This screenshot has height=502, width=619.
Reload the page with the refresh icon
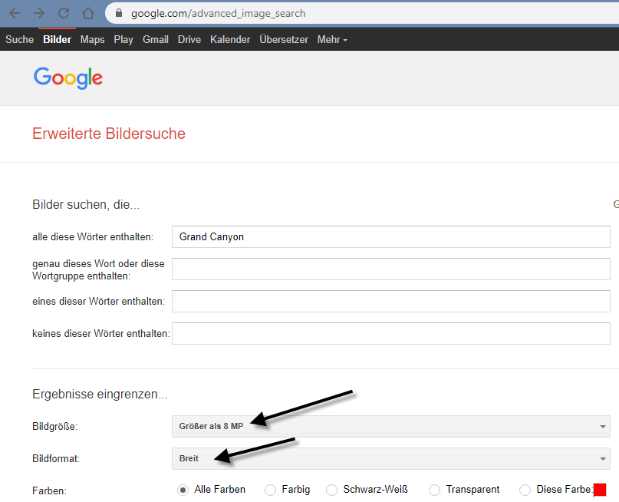(64, 13)
